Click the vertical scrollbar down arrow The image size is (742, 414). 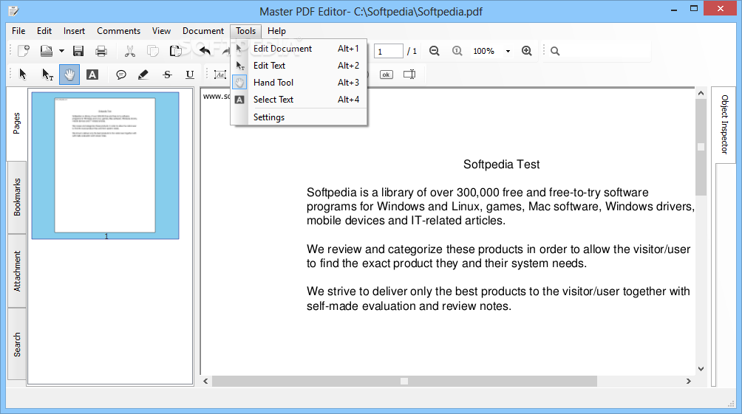[x=701, y=369]
